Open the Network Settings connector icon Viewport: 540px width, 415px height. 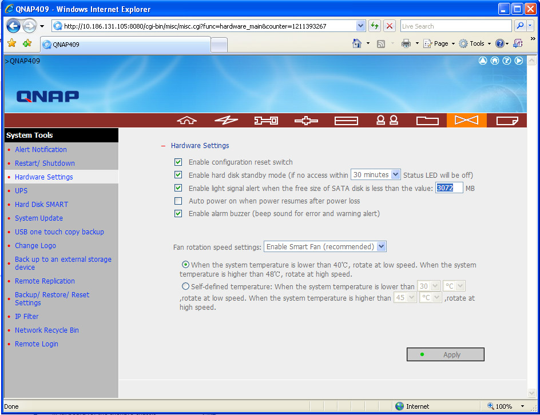click(x=306, y=121)
